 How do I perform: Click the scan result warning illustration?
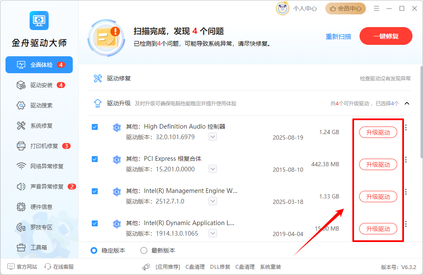(107, 38)
